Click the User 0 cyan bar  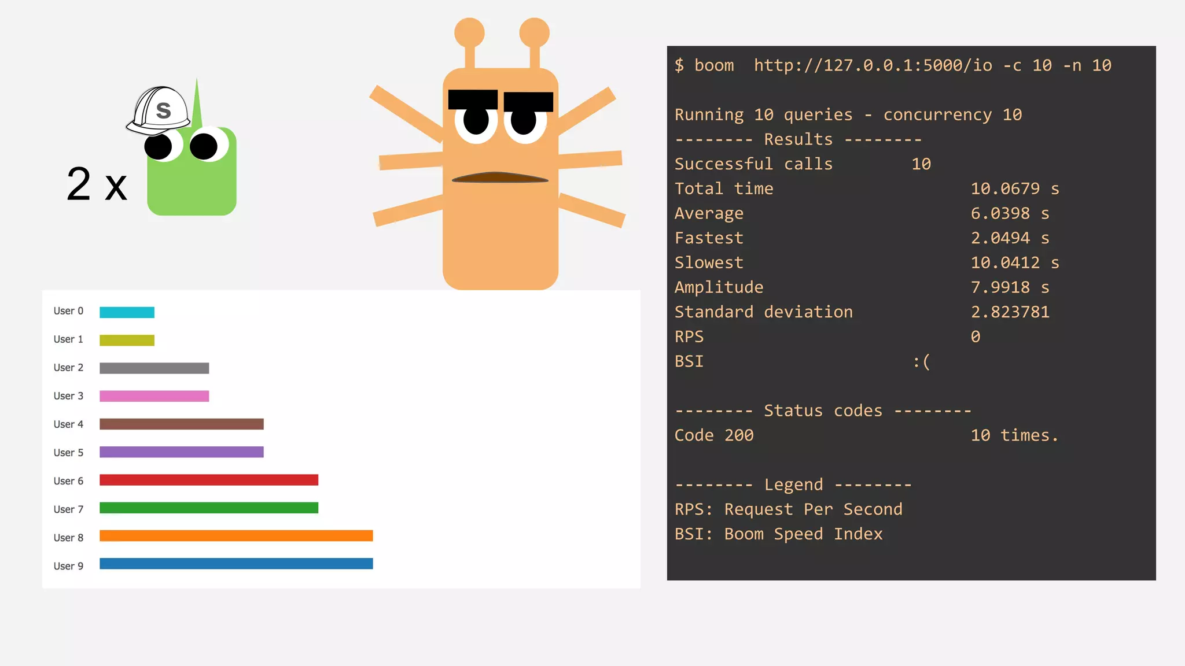pyautogui.click(x=127, y=312)
